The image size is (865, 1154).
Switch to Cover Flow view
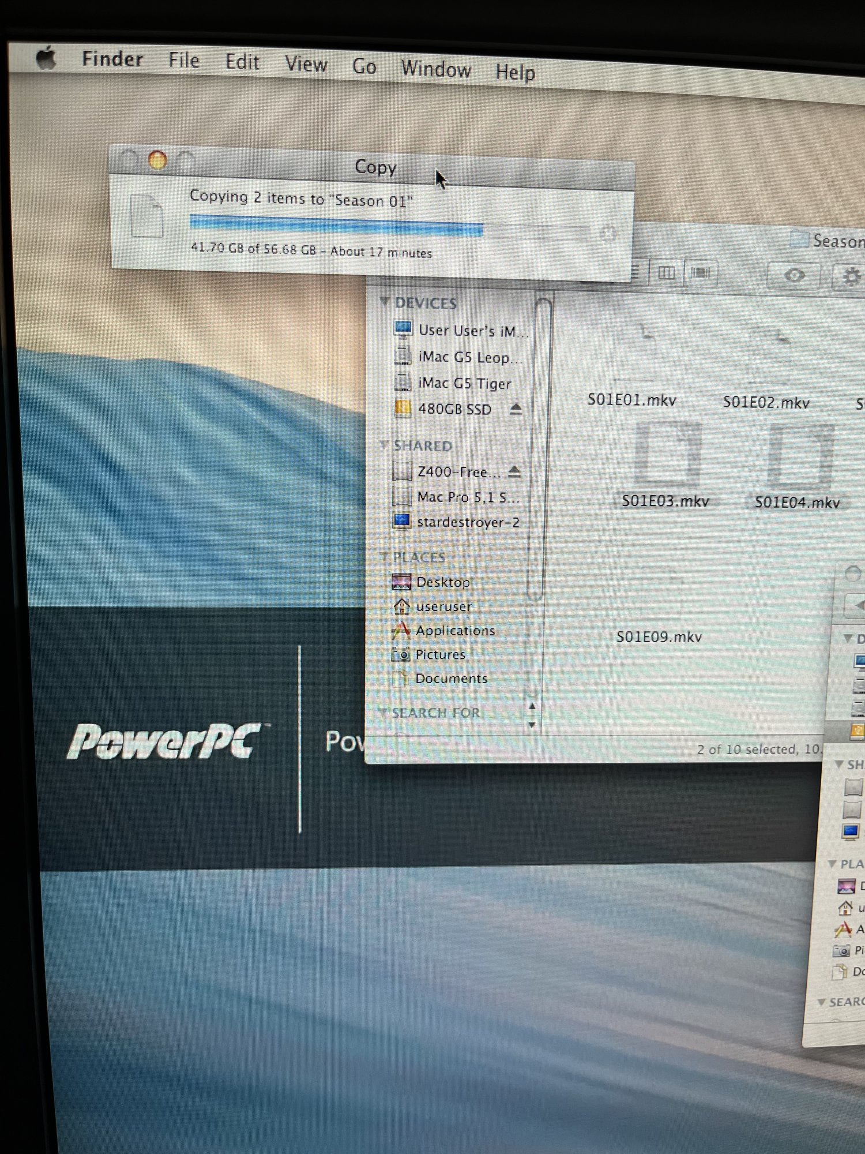coord(700,273)
